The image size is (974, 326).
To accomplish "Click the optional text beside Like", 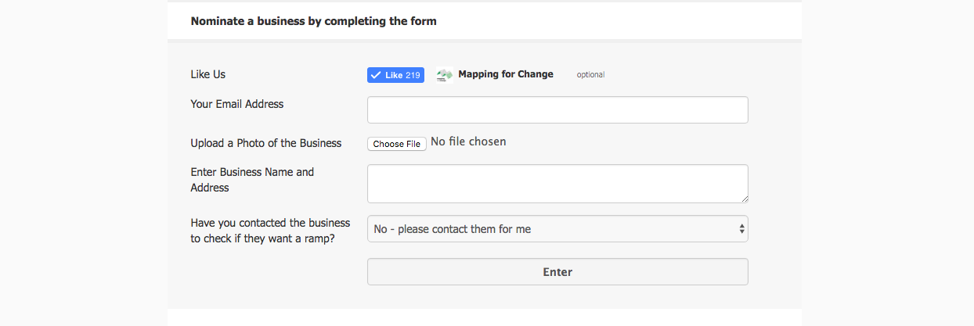I will pyautogui.click(x=590, y=75).
